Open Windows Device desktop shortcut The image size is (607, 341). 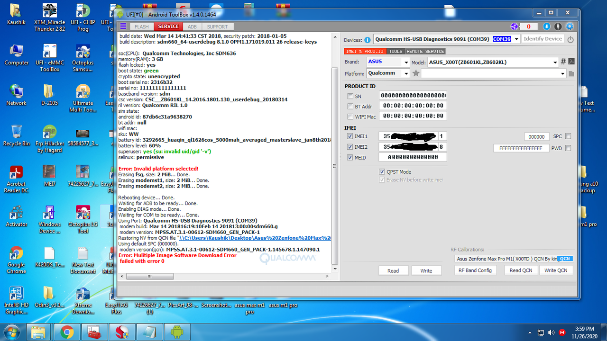click(50, 219)
